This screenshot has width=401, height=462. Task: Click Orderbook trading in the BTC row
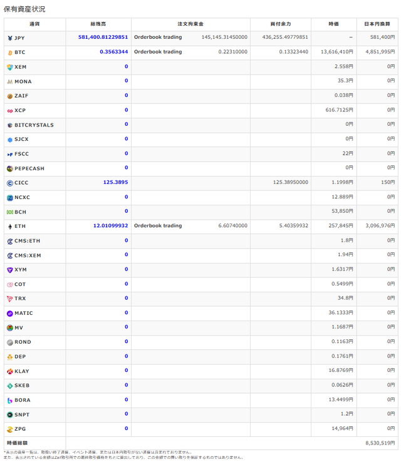coord(158,51)
